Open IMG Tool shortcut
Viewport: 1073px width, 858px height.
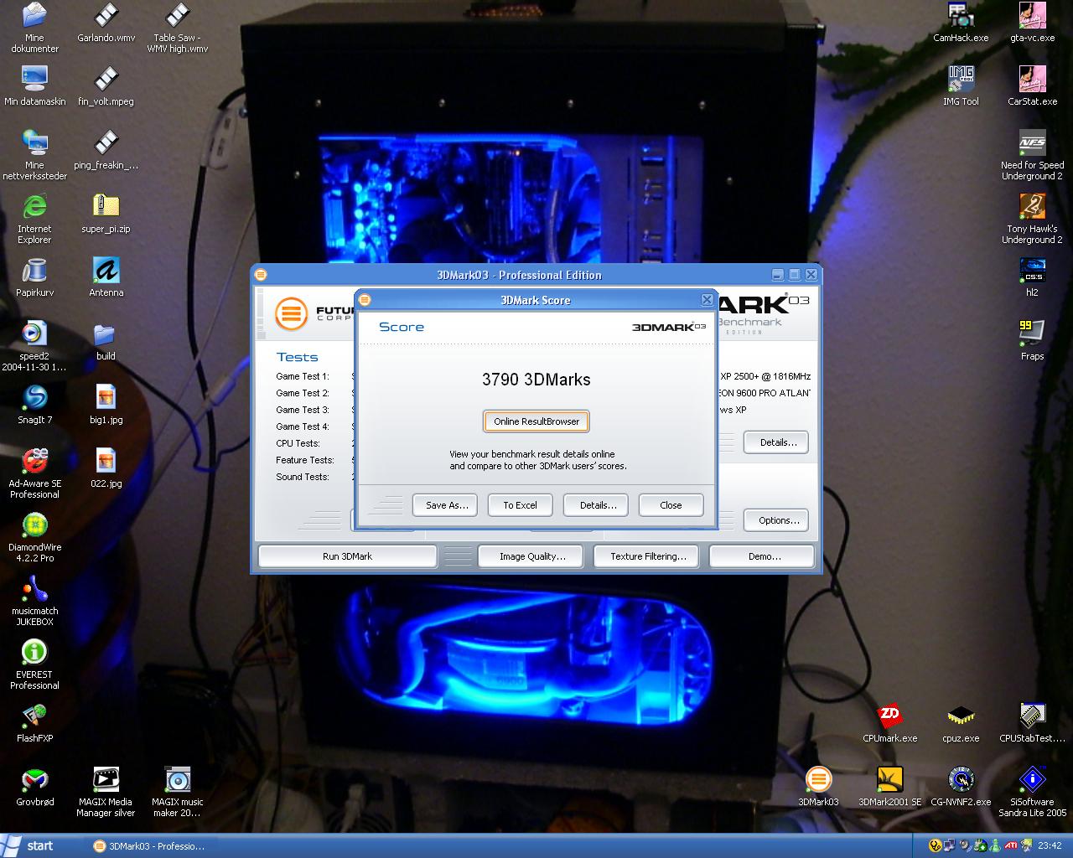click(x=961, y=80)
